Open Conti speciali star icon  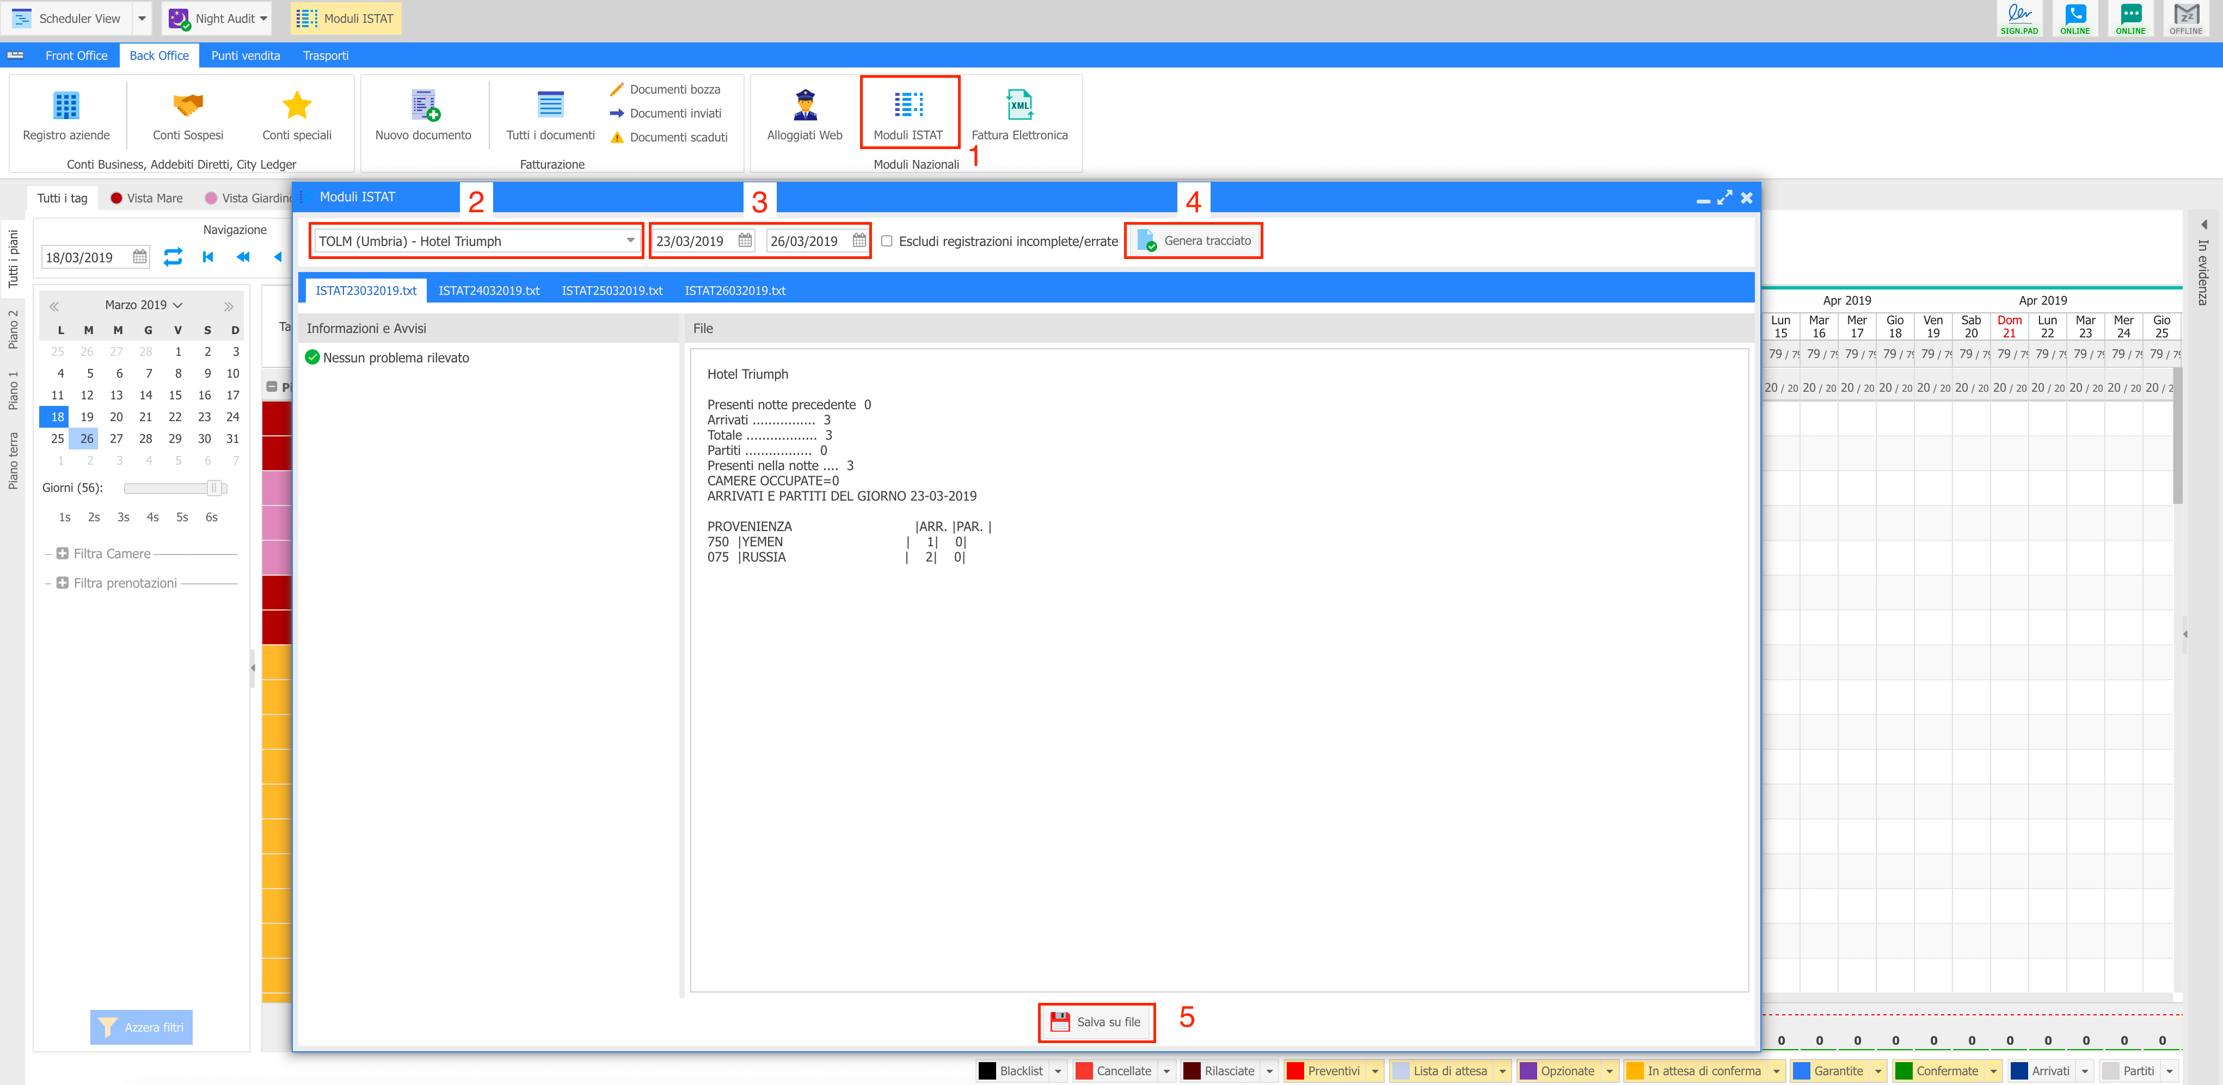297,105
